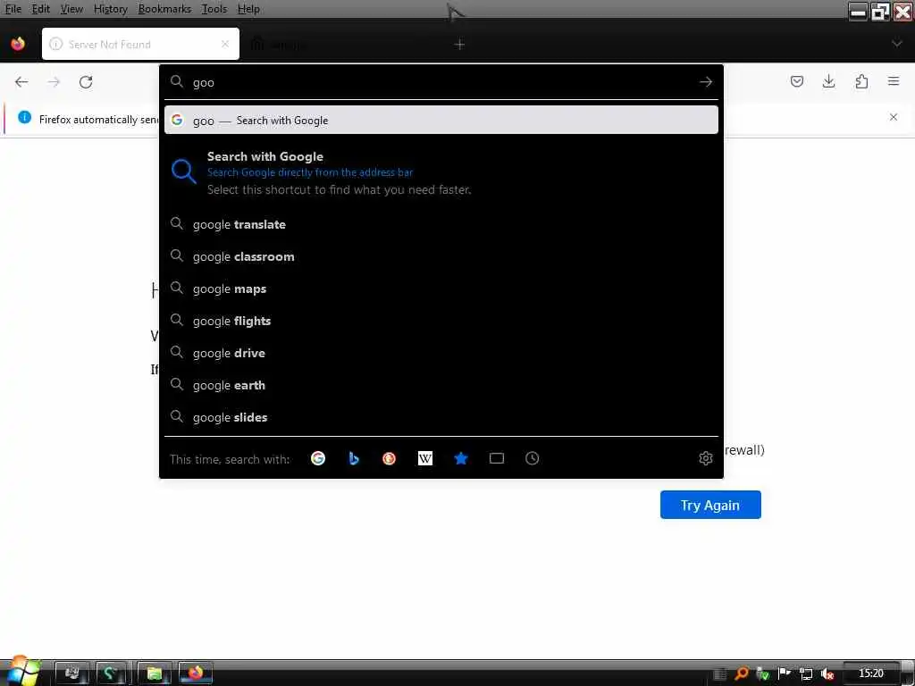Open a new tab with plus button
915x686 pixels.
[460, 45]
